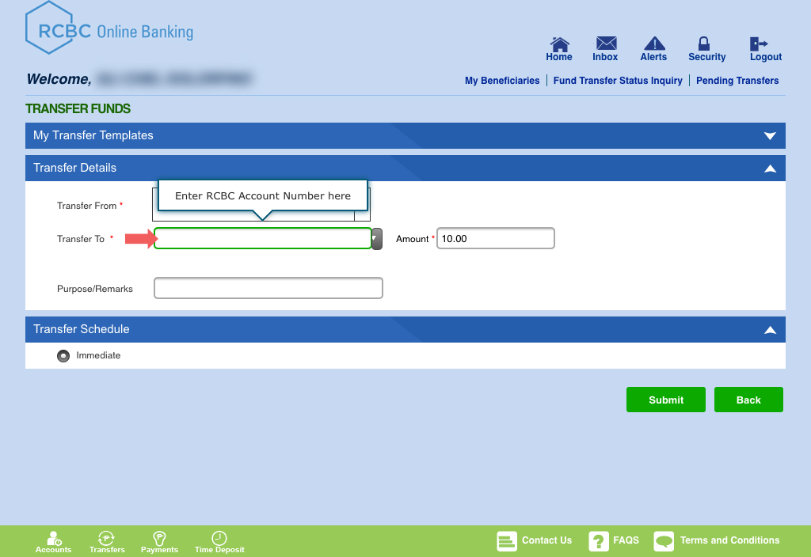Open Payments in the bottom bar
The image size is (811, 557).
tap(159, 542)
